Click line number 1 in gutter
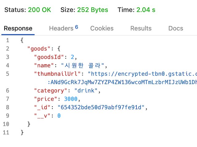Viewport: 197px width, 147px height. pos(7,40)
